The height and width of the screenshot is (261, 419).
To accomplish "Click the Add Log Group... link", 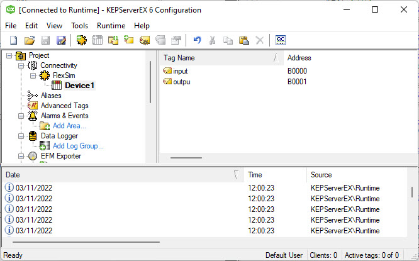I will coord(78,146).
